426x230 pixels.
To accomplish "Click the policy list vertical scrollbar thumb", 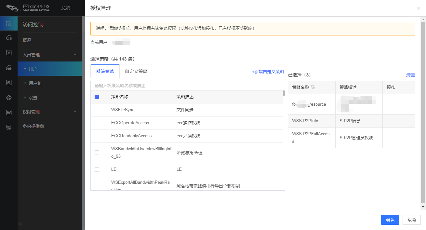I will [284, 93].
